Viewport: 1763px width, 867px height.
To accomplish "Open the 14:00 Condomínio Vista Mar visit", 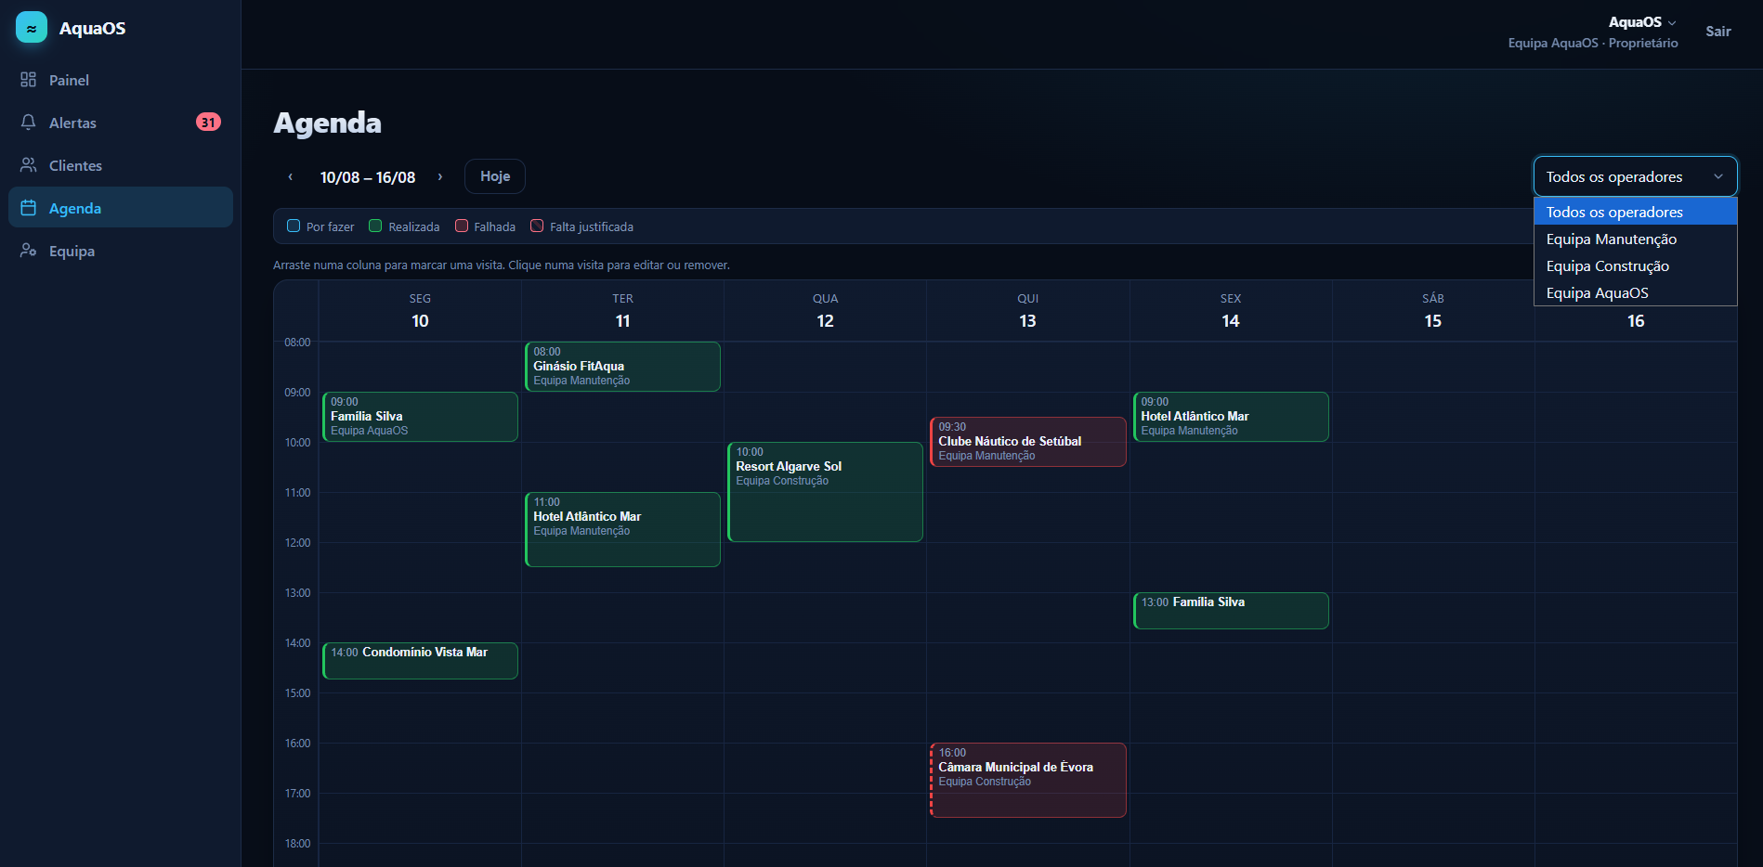I will pos(420,661).
